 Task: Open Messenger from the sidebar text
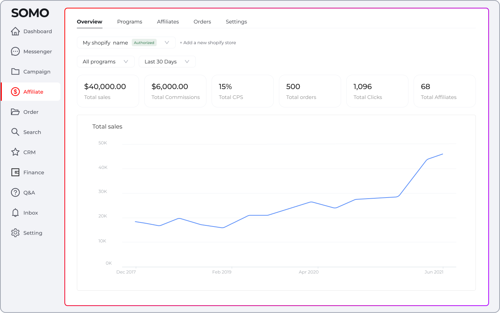tap(38, 52)
